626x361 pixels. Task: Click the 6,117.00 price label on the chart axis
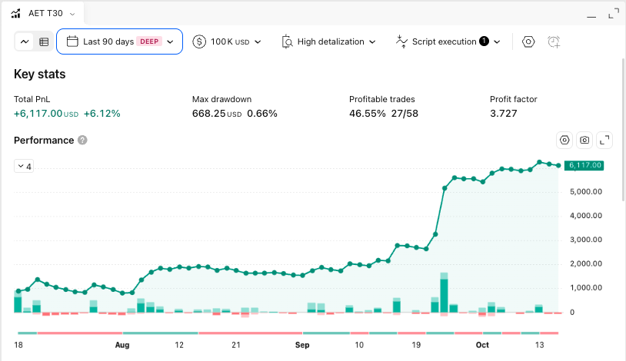point(584,165)
